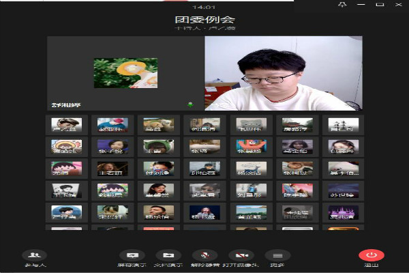The image size is (409, 273).
Task: Toggle 打开摄像头 to turn camera on
Action: tap(241, 257)
